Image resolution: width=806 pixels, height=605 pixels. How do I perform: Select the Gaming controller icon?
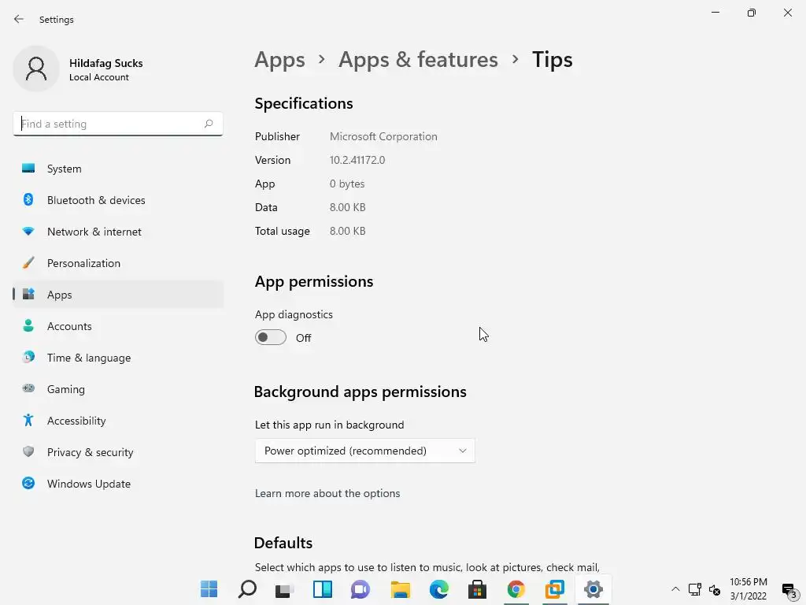click(x=28, y=388)
